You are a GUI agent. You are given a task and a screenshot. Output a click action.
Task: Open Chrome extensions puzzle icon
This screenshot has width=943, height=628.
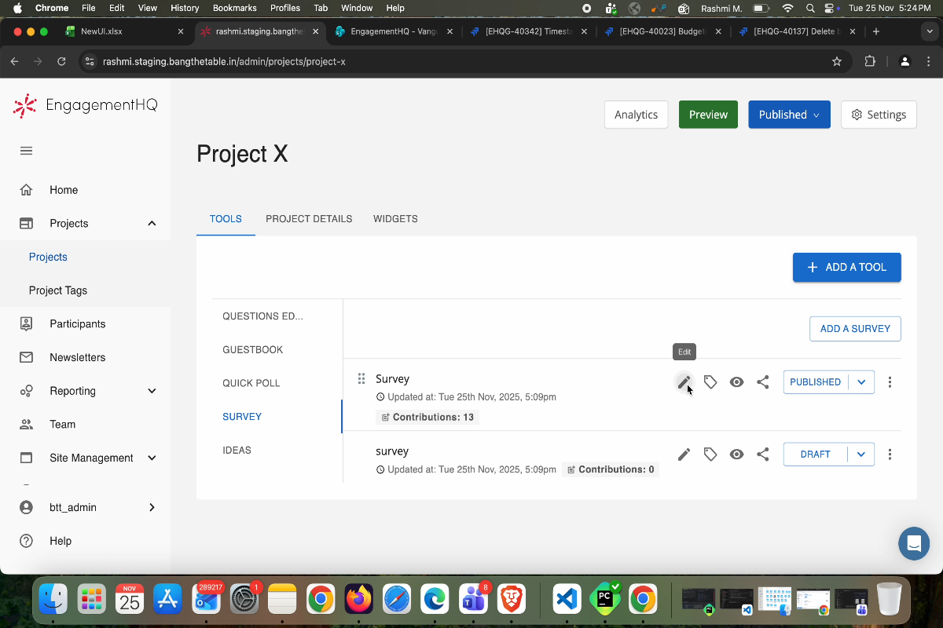click(x=870, y=61)
